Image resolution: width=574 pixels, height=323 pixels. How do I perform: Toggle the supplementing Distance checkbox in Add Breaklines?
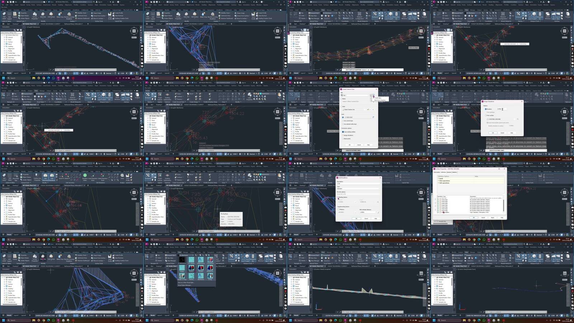tap(338, 210)
